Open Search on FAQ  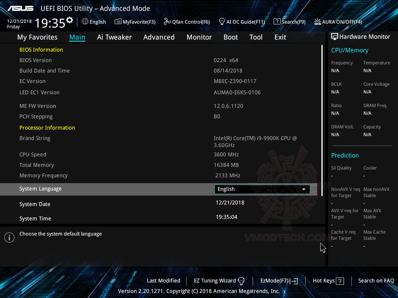point(376,281)
